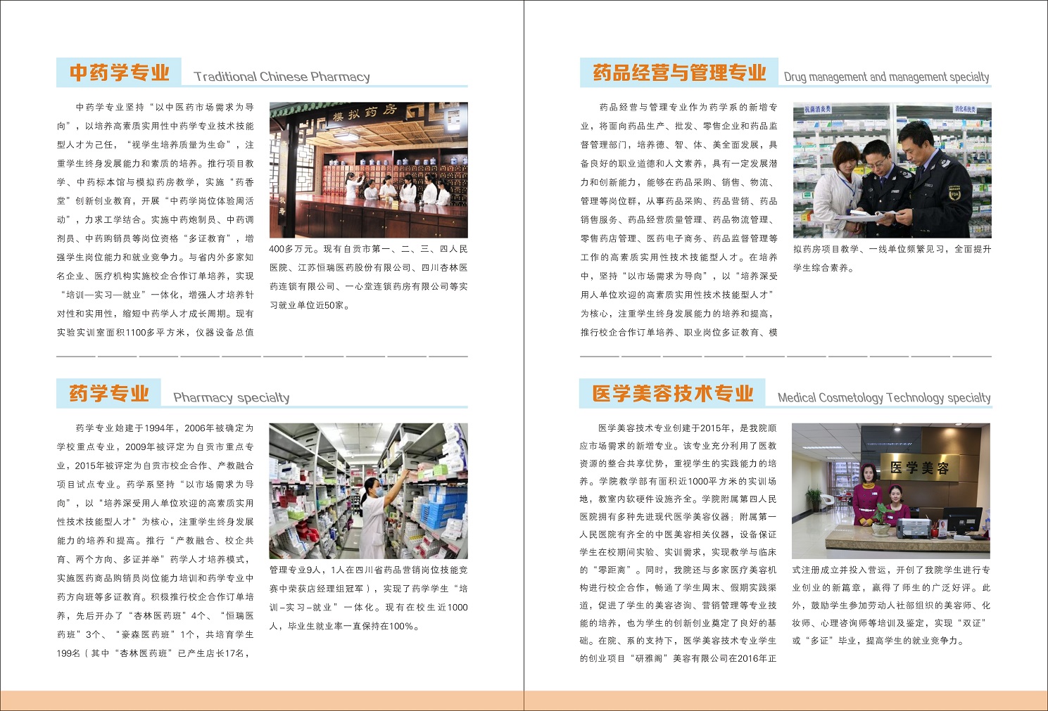Image resolution: width=1048 pixels, height=711 pixels.
Task: Open the photo of pharmacist stocking shelves
Action: click(x=368, y=491)
